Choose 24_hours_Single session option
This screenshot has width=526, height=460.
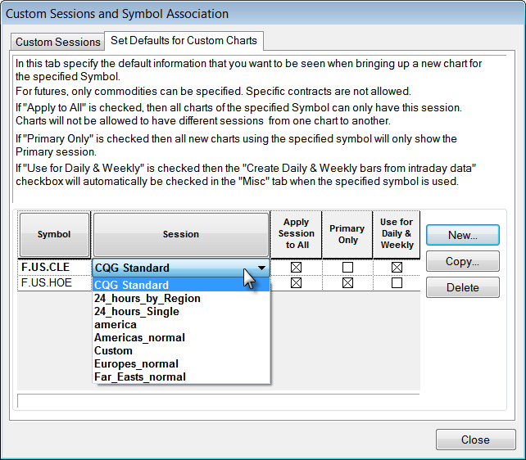137,311
